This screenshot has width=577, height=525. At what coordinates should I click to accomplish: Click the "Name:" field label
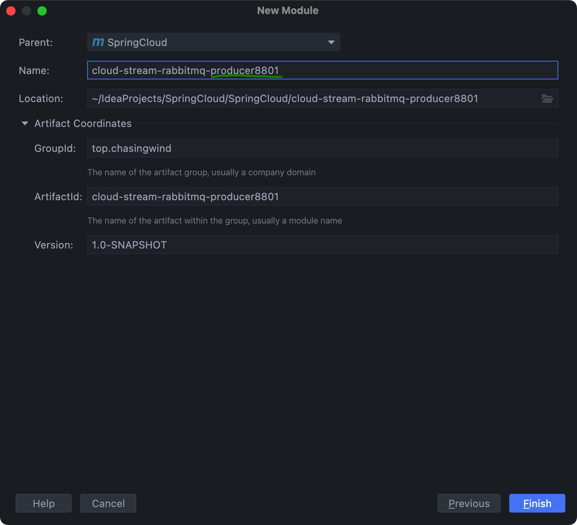(34, 70)
